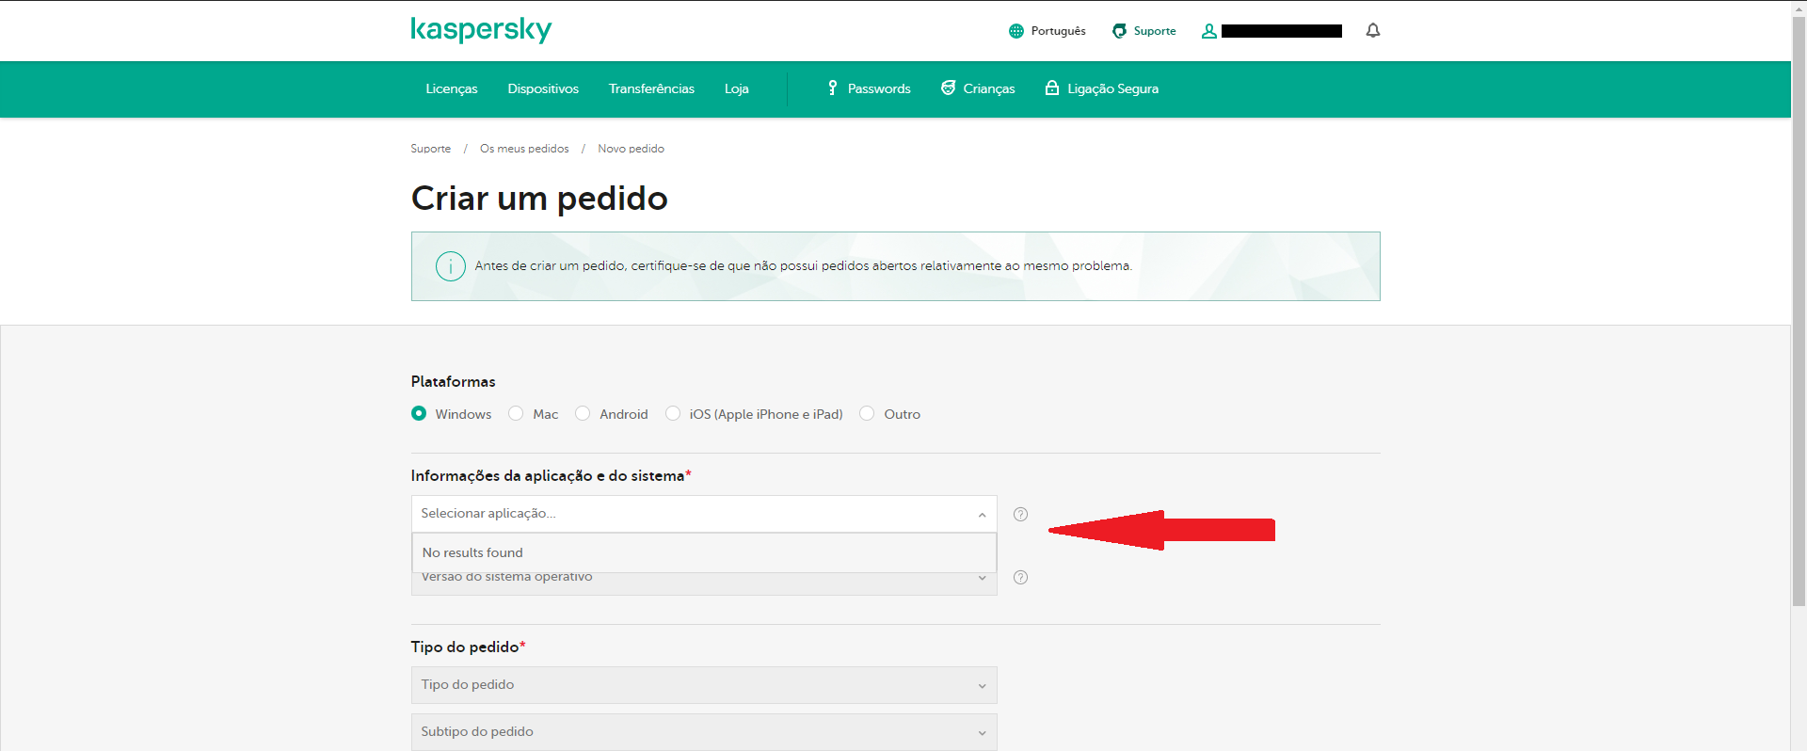Open Ligação Segura section

click(x=1112, y=88)
